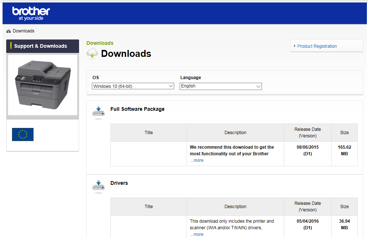Image resolution: width=368 pixels, height=238 pixels.
Task: Click the Full Software Package heading
Action: (x=137, y=109)
